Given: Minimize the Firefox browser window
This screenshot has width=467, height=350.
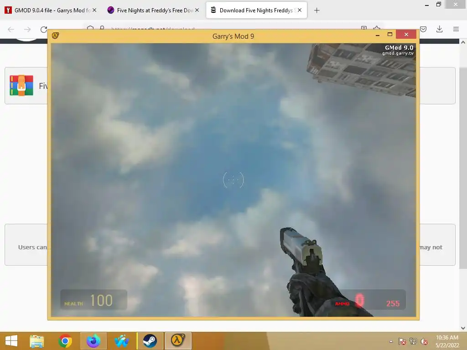Looking at the screenshot, I should tap(427, 5).
